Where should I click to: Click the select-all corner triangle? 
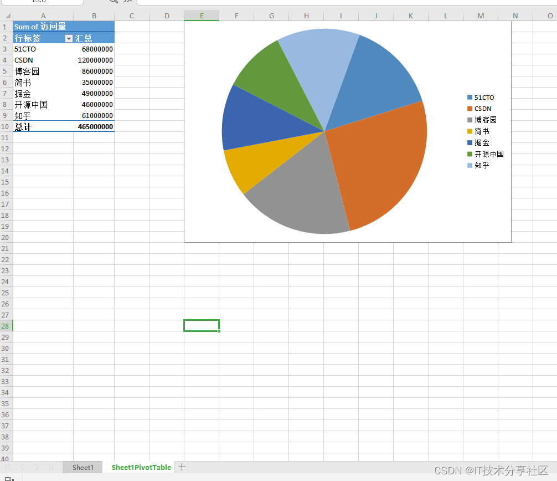[x=7, y=16]
